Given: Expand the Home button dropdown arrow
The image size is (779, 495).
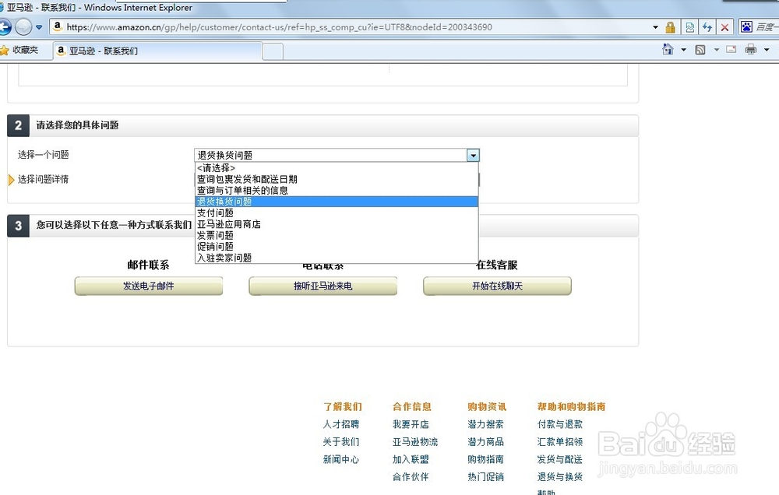Looking at the screenshot, I should point(683,48).
